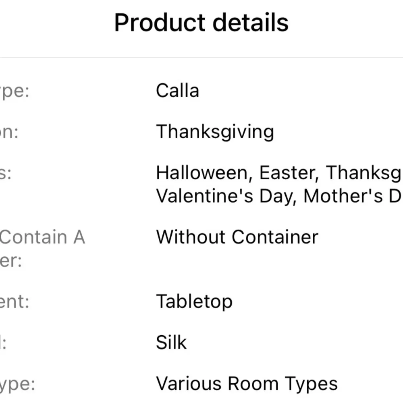Screen dimensions: 403x403
Task: Click the cut-off label beside Calla
Action: pyautogui.click(x=15, y=91)
